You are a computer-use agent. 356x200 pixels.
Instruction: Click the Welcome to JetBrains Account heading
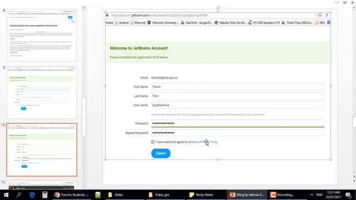click(139, 48)
